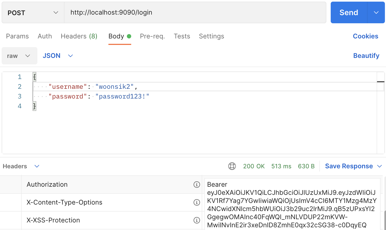
Task: Open the Auth tab
Action: (x=45, y=36)
